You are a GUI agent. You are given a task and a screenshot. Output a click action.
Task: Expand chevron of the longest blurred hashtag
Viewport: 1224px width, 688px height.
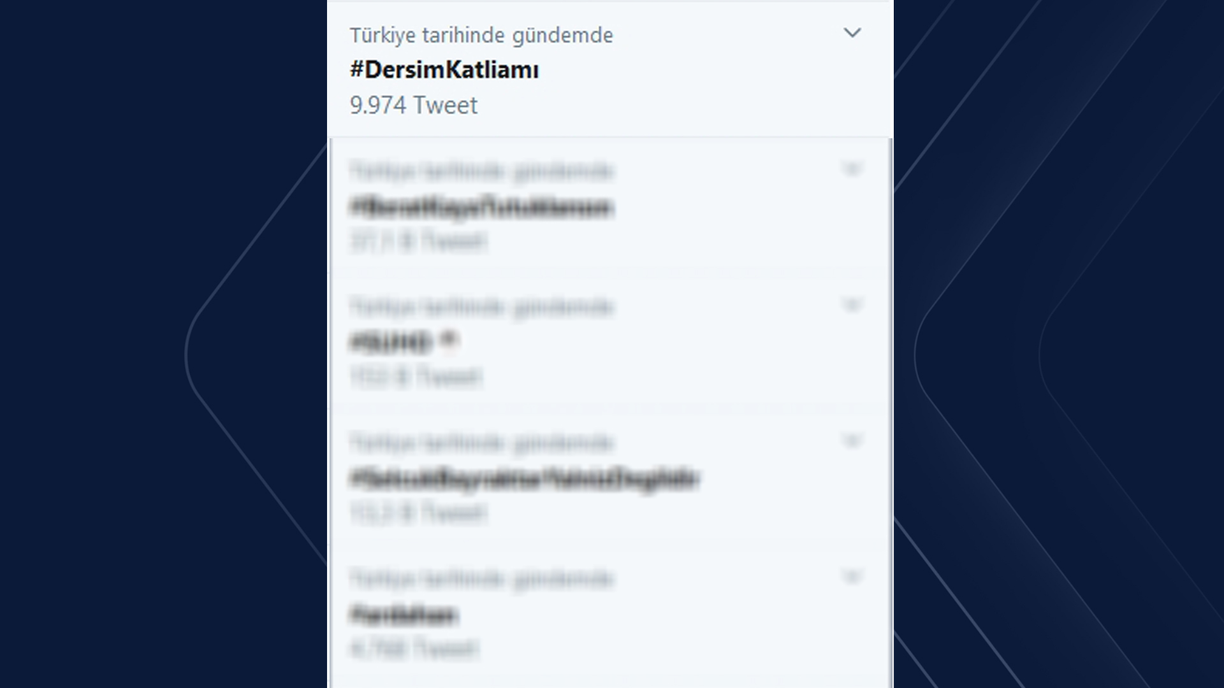pyautogui.click(x=852, y=440)
